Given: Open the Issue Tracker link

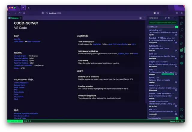Looking at the screenshot, I should [19, 88].
